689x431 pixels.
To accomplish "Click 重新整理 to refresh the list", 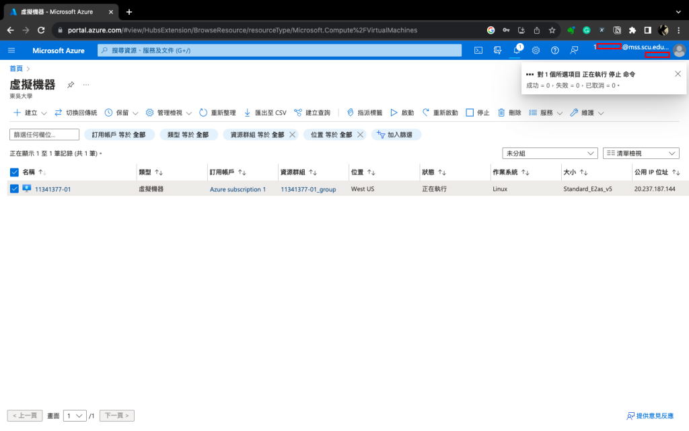I will 217,112.
